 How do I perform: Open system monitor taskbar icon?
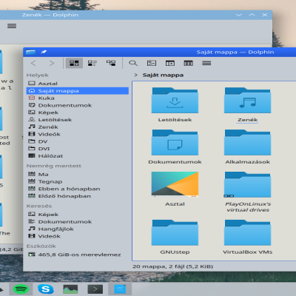click(x=70, y=289)
